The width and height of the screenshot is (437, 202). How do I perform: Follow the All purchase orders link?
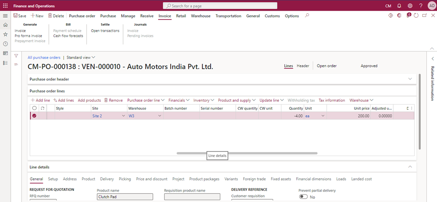point(44,57)
